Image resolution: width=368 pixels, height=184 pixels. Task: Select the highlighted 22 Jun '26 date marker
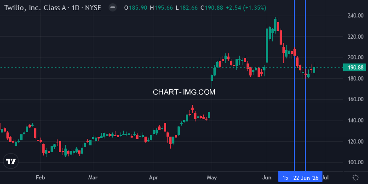[306, 178]
